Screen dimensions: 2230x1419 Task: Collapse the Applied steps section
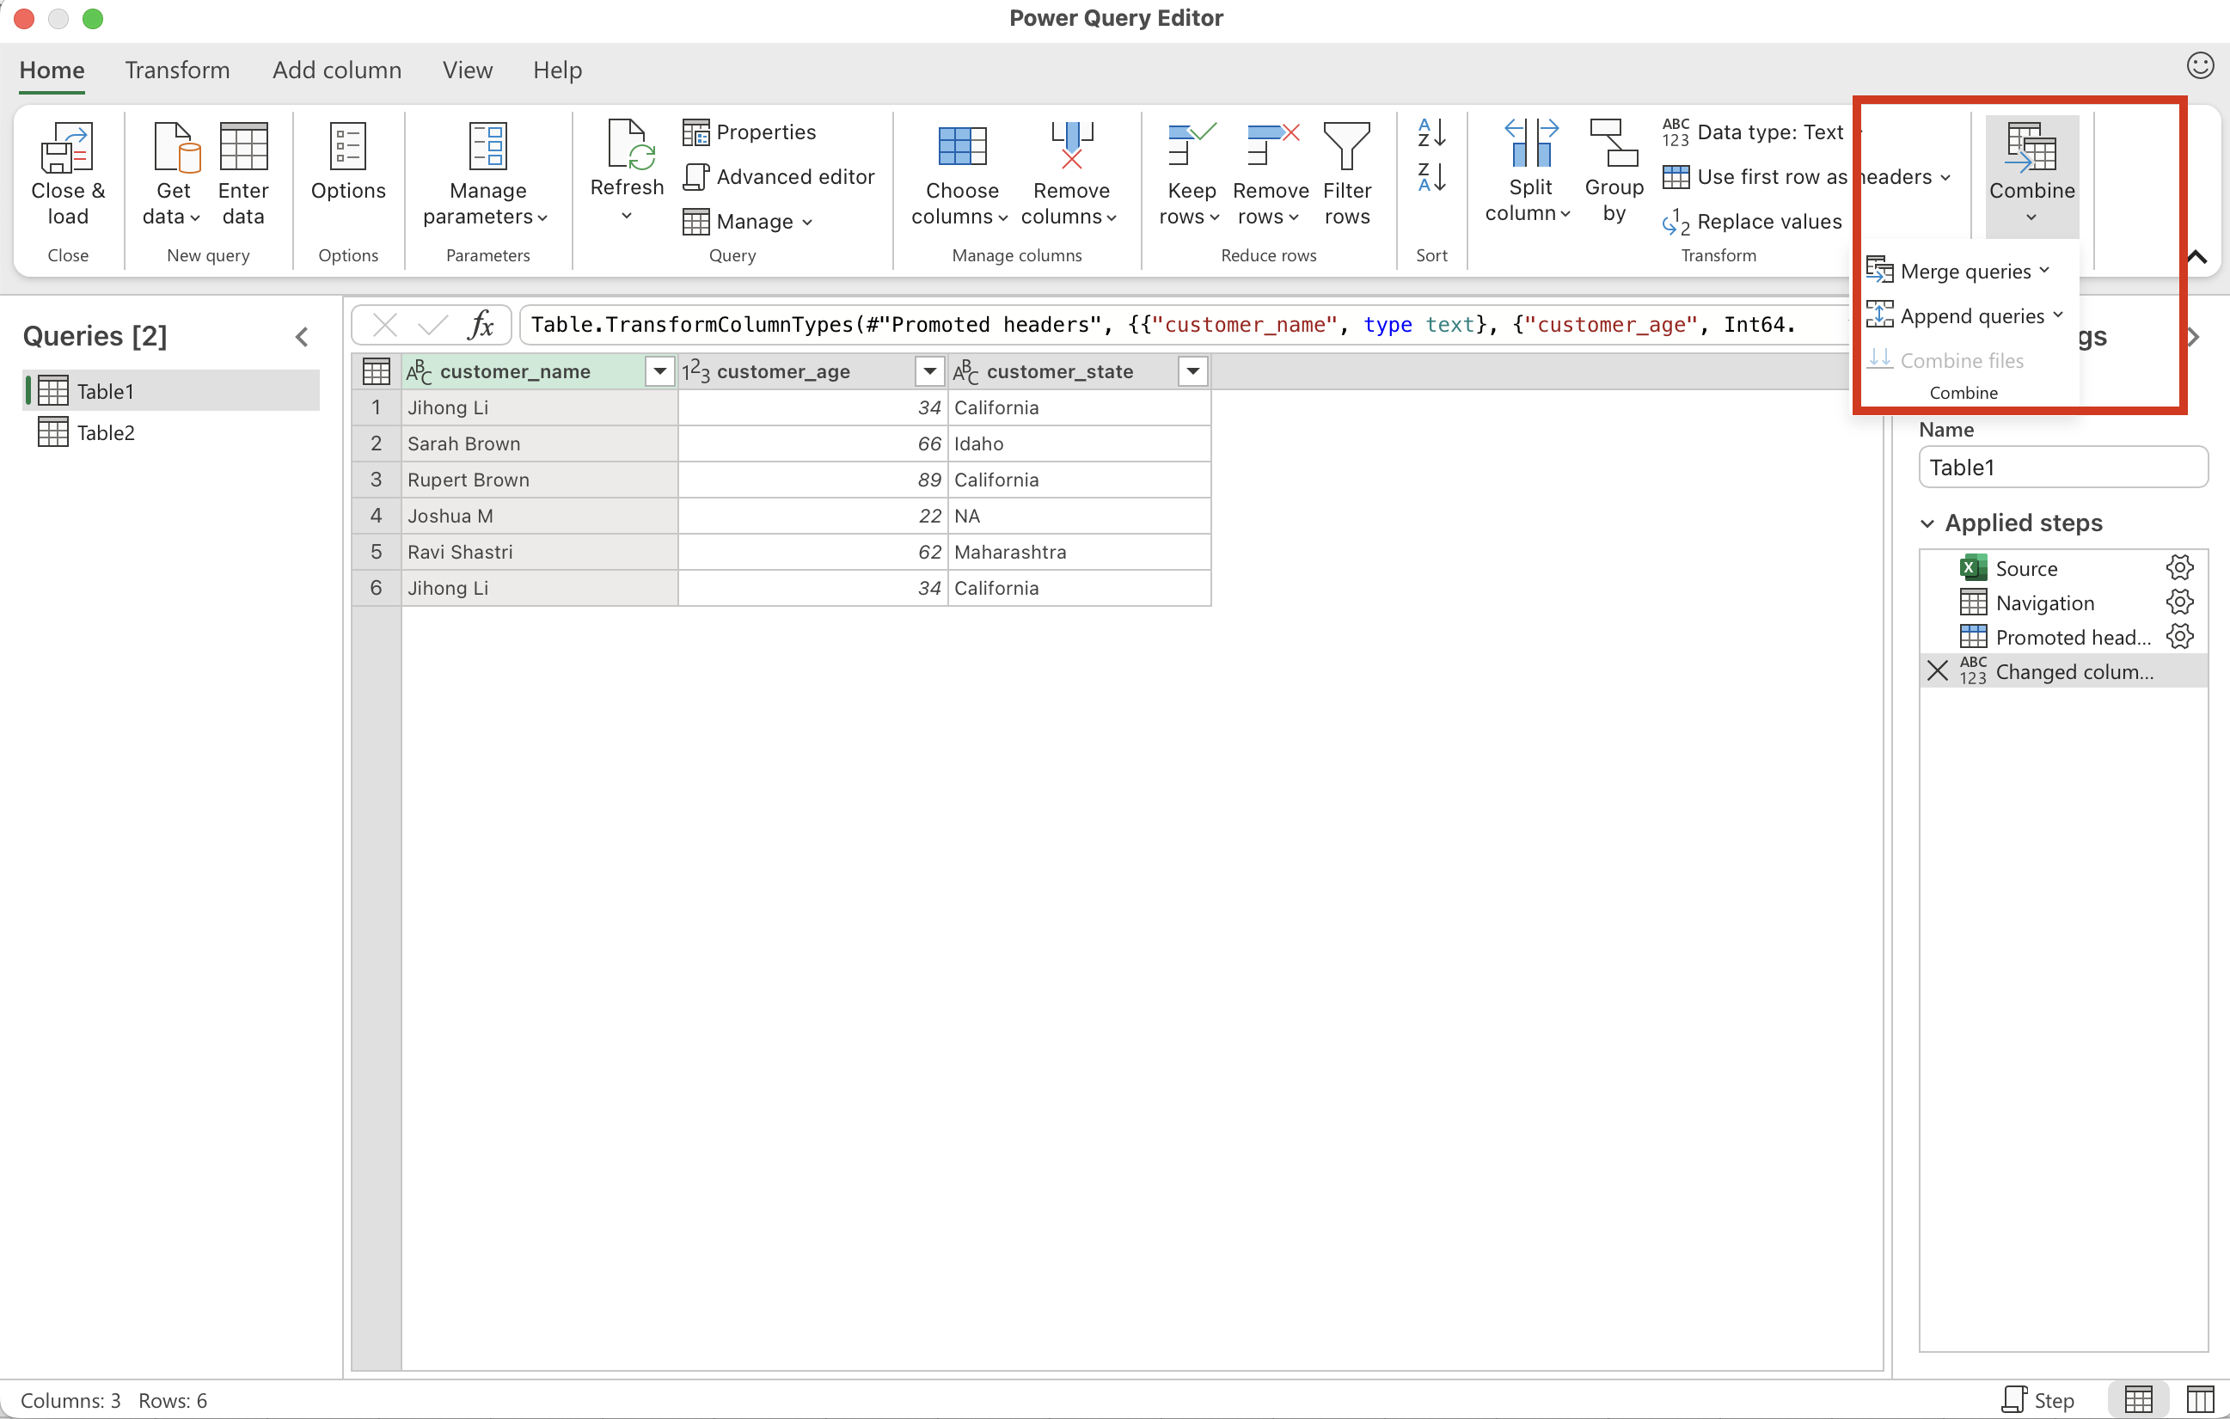pyautogui.click(x=1928, y=524)
